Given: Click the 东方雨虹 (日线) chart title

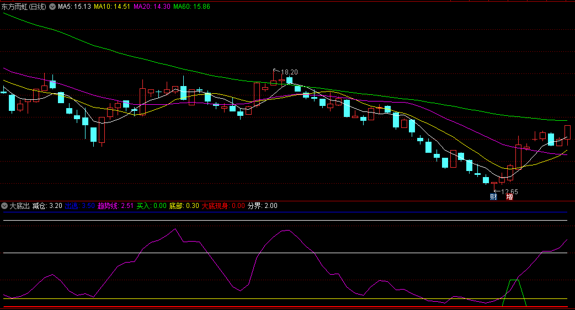Looking at the screenshot, I should 24,7.
